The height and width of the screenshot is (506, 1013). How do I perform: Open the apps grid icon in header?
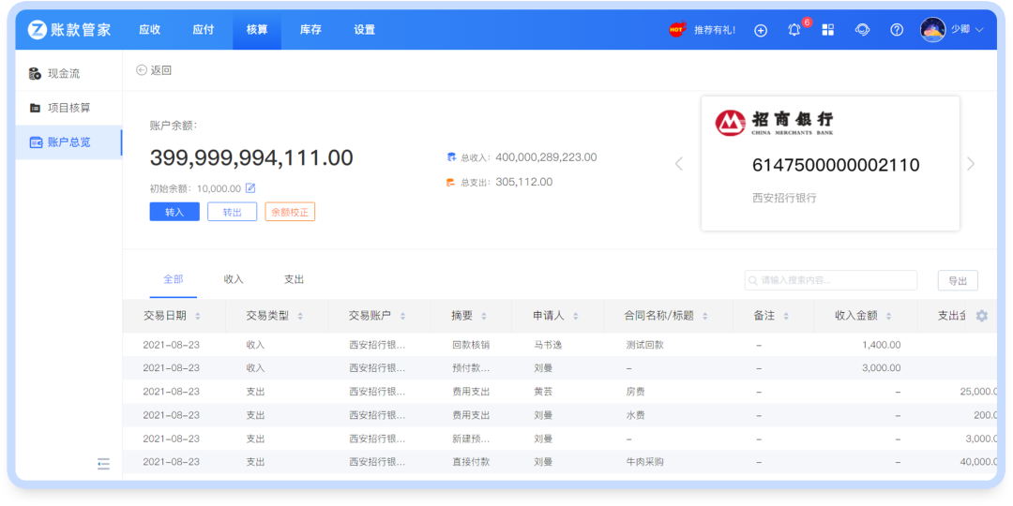point(827,30)
